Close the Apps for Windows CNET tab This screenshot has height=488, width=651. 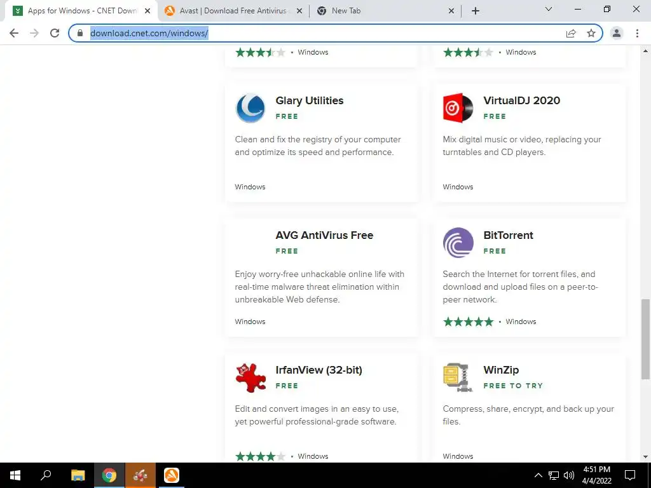point(147,11)
